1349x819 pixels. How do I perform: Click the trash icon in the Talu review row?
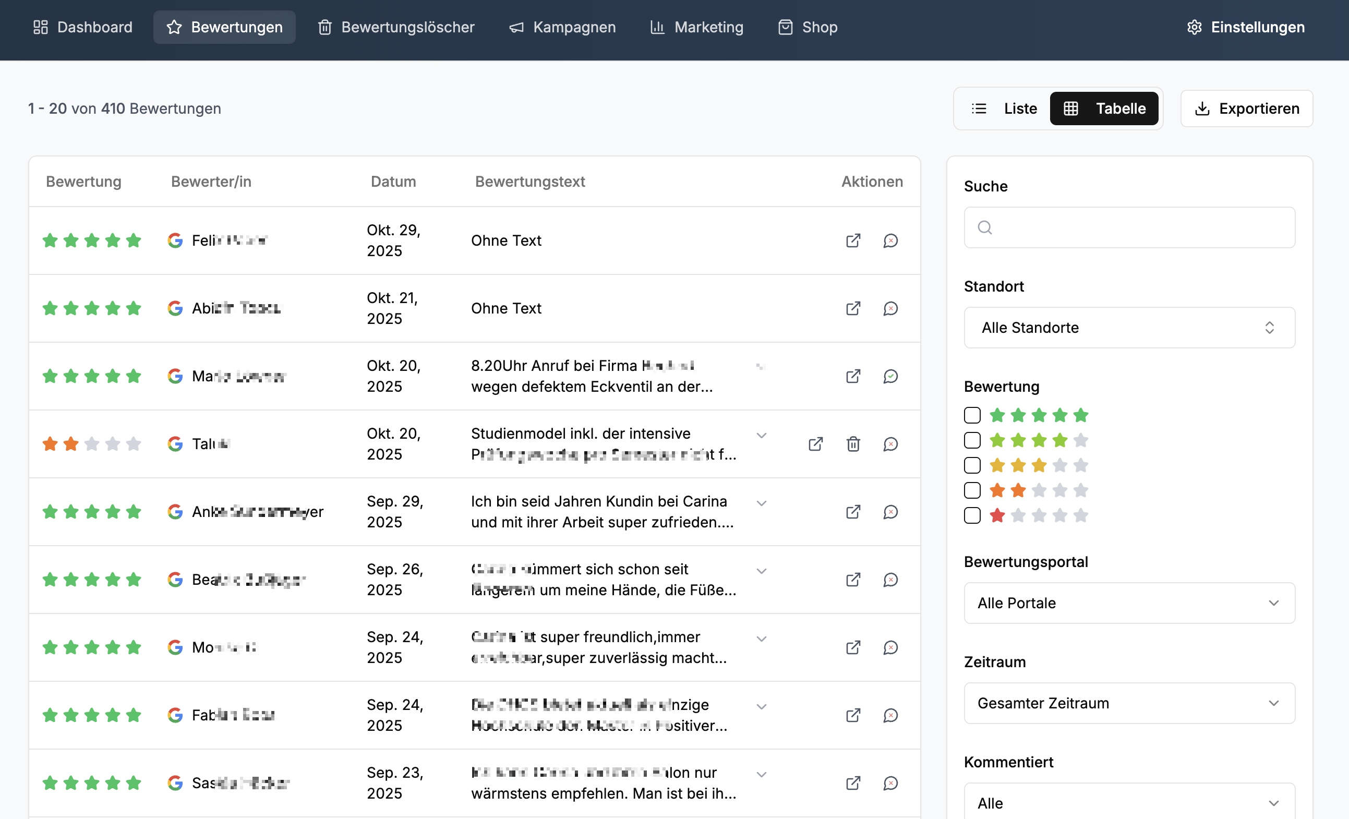[853, 444]
